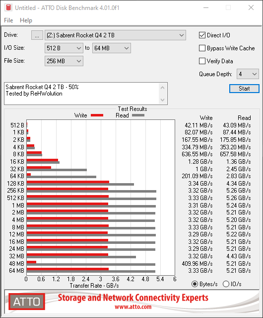Click the red Write legend swatch
The height and width of the screenshot is (318, 263).
coord(97,115)
